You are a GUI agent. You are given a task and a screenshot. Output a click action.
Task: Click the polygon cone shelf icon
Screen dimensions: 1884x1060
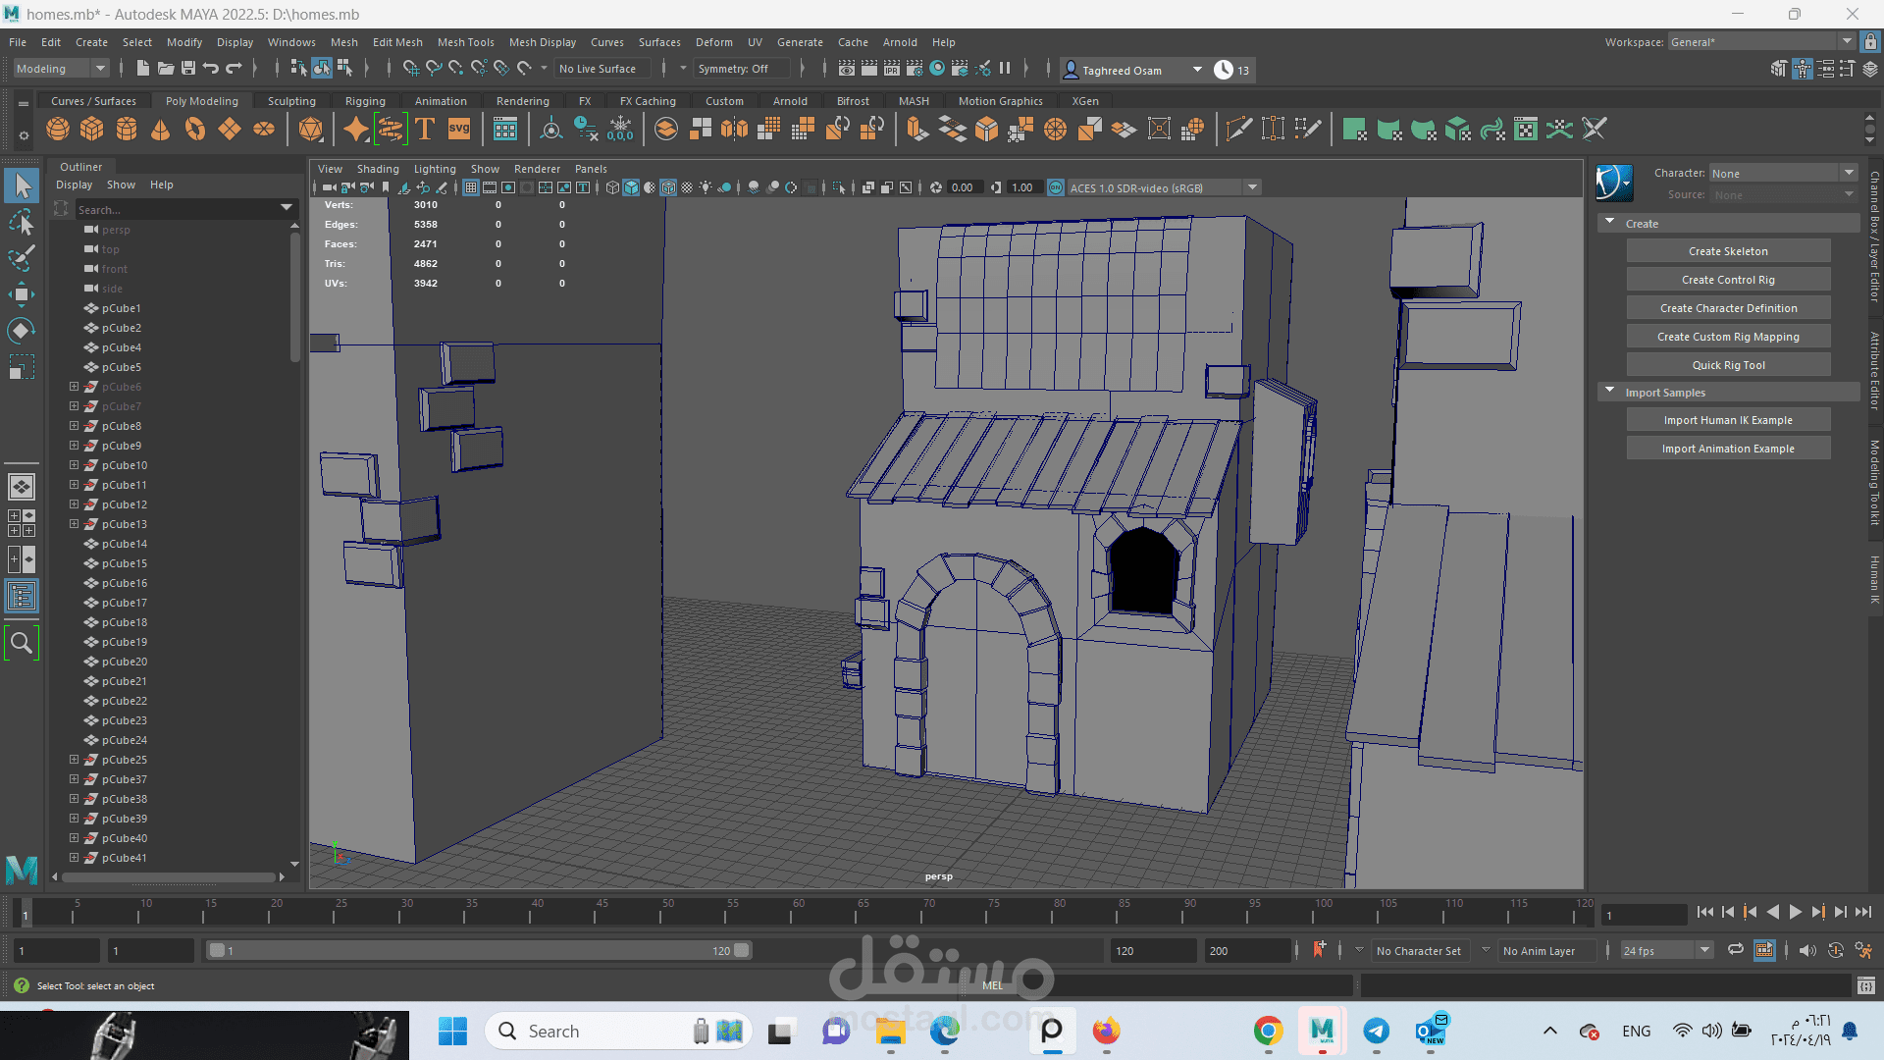[161, 130]
